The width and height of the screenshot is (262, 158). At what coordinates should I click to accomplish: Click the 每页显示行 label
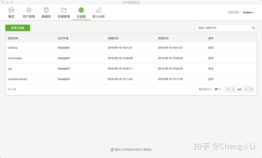click(205, 89)
